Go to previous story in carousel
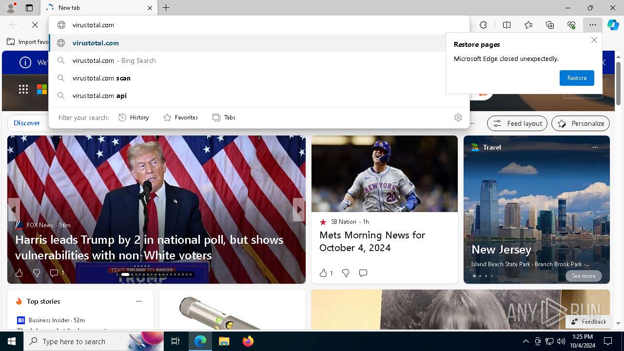This screenshot has height=351, width=624. 14,210
